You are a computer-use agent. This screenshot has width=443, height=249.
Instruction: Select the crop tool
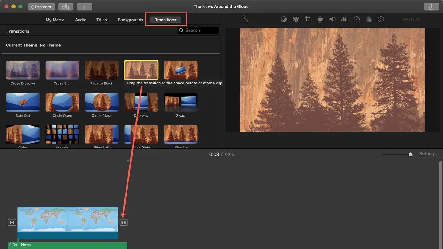click(x=308, y=19)
